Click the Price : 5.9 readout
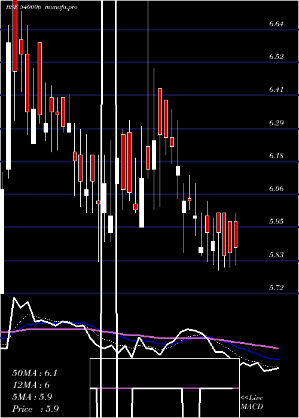Viewport: 299px width, 418px height. click(35, 409)
